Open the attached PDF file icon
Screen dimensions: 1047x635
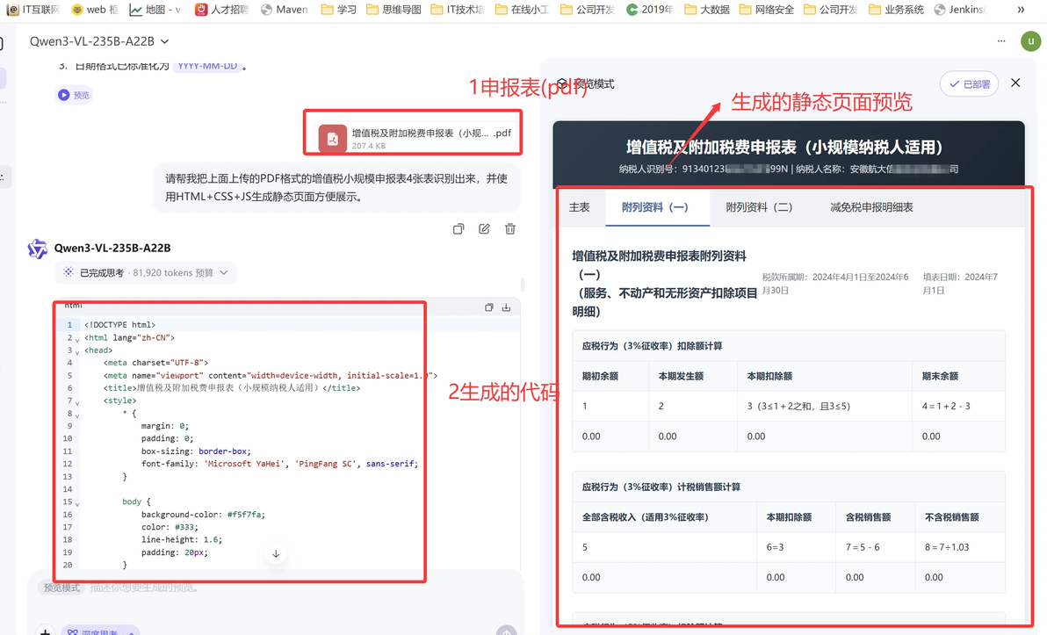pyautogui.click(x=333, y=138)
